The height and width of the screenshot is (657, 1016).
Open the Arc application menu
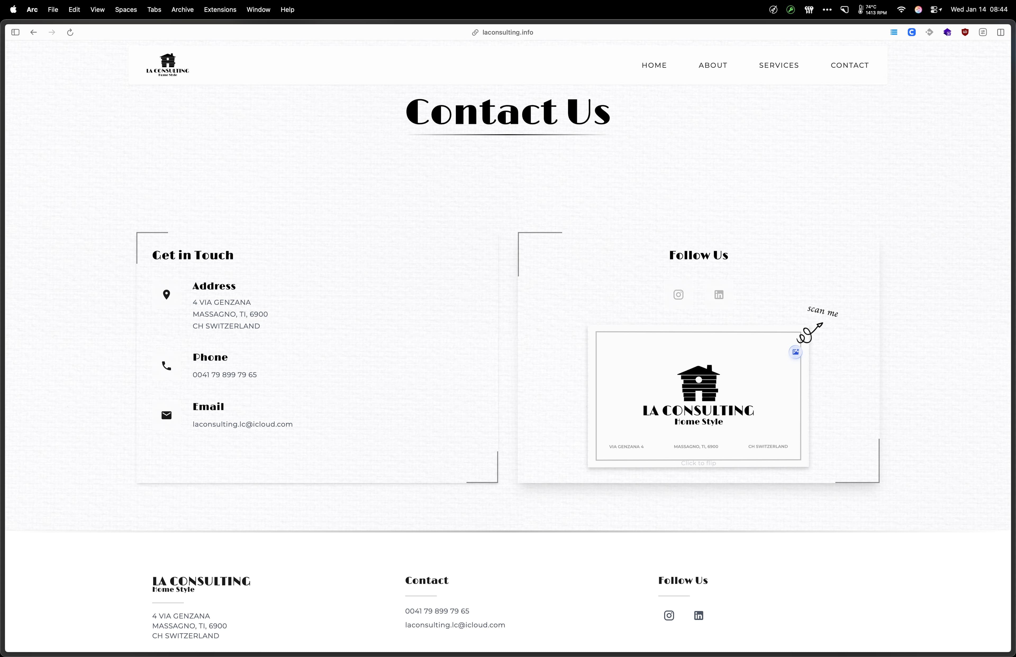(x=32, y=9)
